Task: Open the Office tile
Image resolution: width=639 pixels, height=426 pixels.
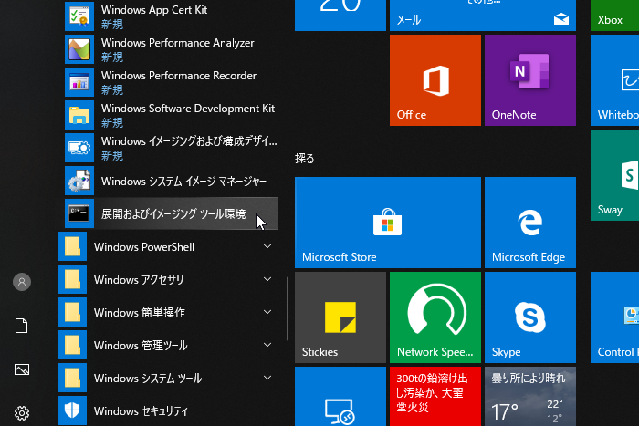Action: point(435,80)
